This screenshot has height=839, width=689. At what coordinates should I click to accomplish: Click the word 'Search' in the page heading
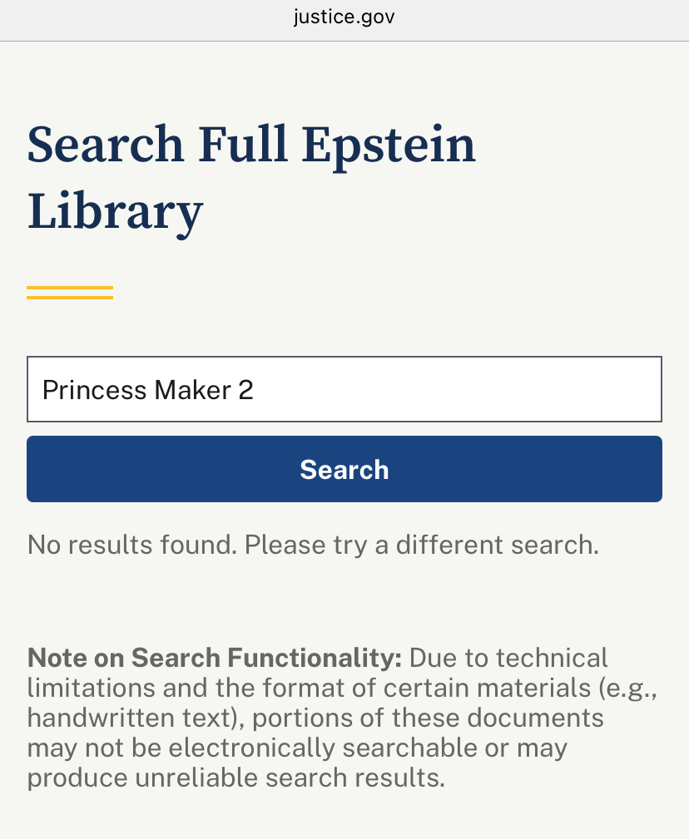click(x=105, y=145)
